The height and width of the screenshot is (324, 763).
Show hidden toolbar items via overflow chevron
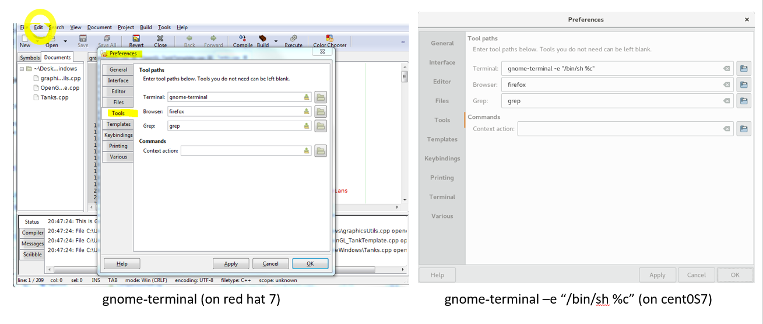pos(402,41)
